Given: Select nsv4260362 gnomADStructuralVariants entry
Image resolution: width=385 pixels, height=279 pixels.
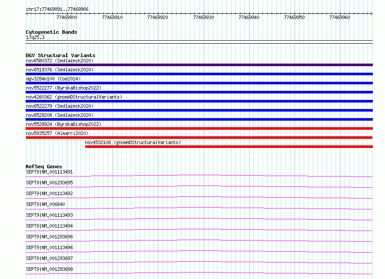Looking at the screenshot, I should coord(74,97).
